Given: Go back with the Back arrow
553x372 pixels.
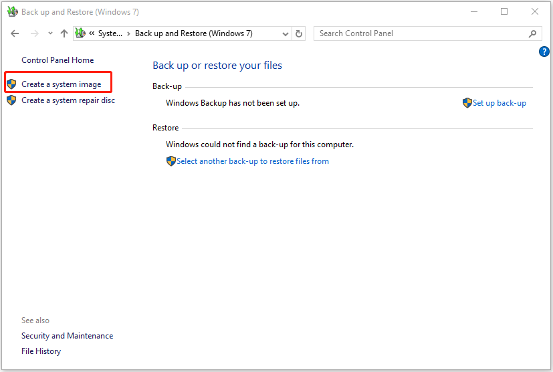Looking at the screenshot, I should [x=15, y=33].
